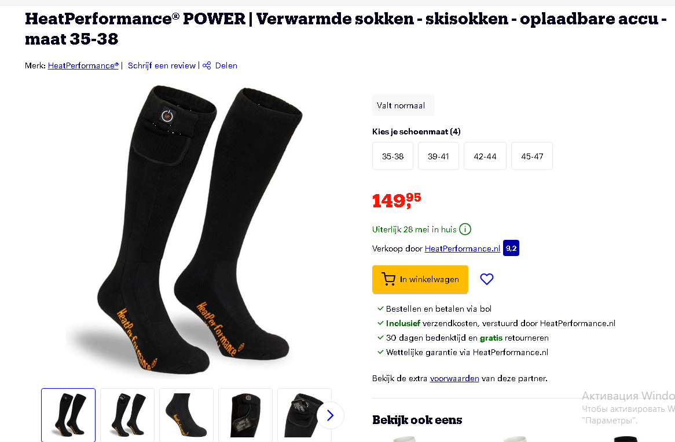Add product to wishlist with heart icon
This screenshot has width=675, height=442.
tap(486, 279)
